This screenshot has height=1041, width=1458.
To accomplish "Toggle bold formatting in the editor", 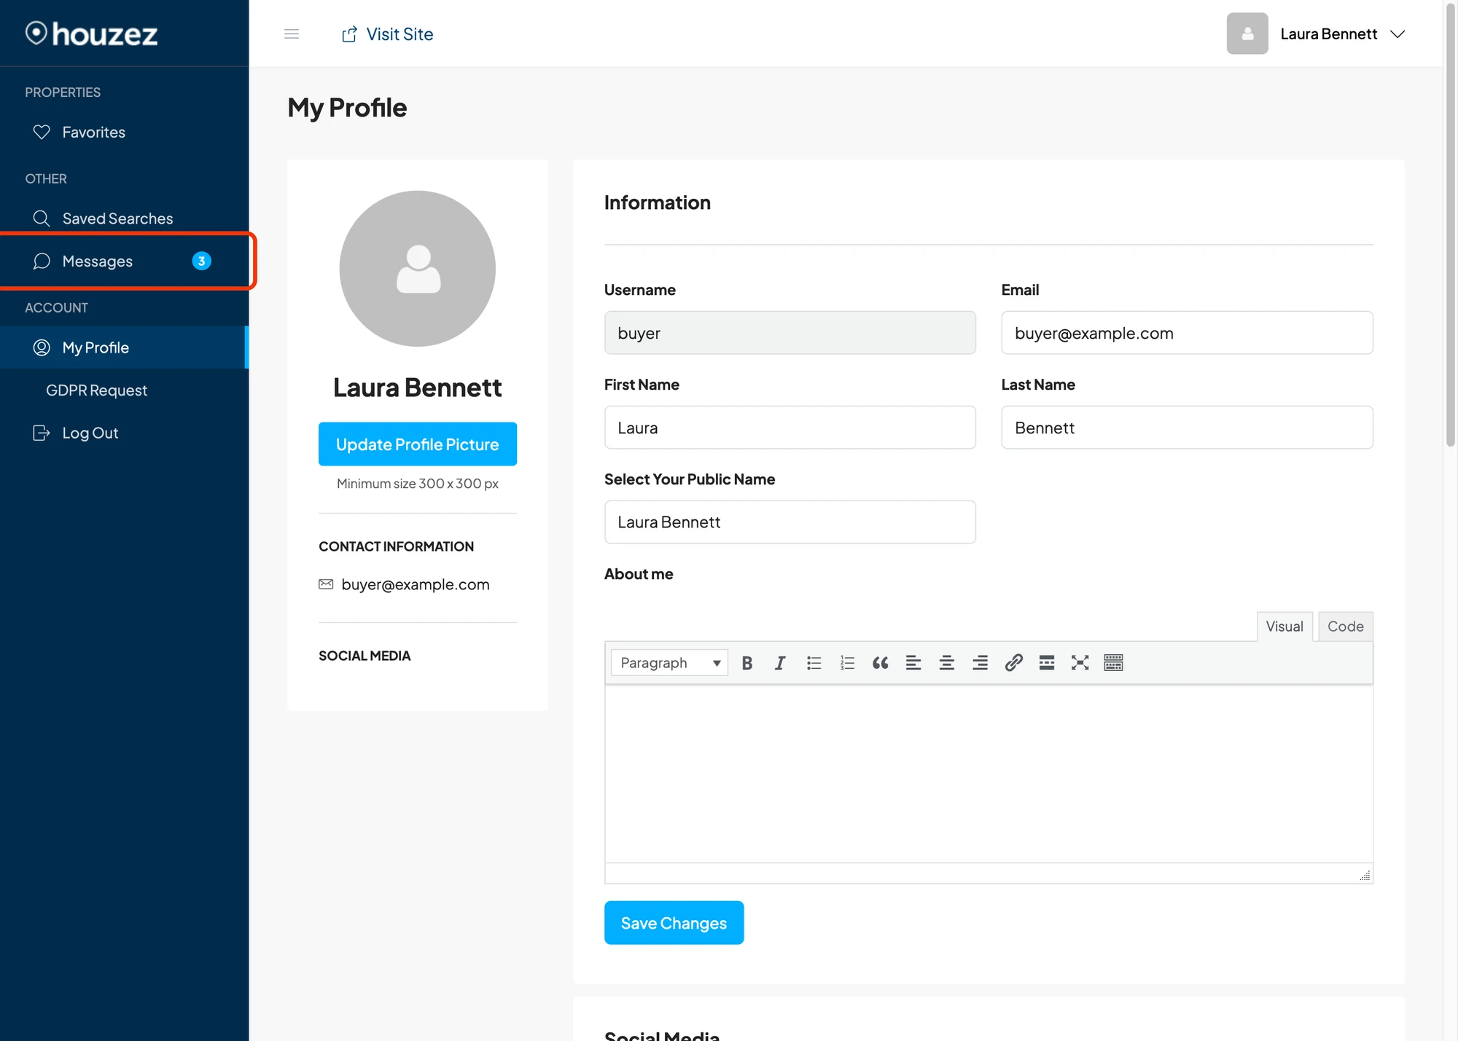I will point(747,663).
